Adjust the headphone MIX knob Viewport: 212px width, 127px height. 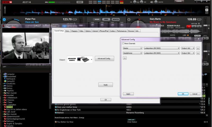point(142,2)
